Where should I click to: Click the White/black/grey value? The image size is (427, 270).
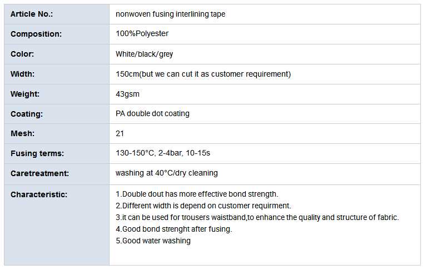[x=145, y=54]
